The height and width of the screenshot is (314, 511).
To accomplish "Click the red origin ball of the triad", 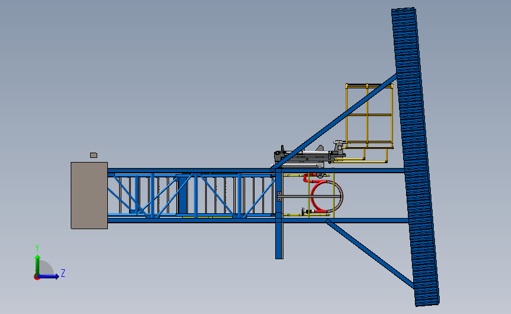I will point(37,277).
